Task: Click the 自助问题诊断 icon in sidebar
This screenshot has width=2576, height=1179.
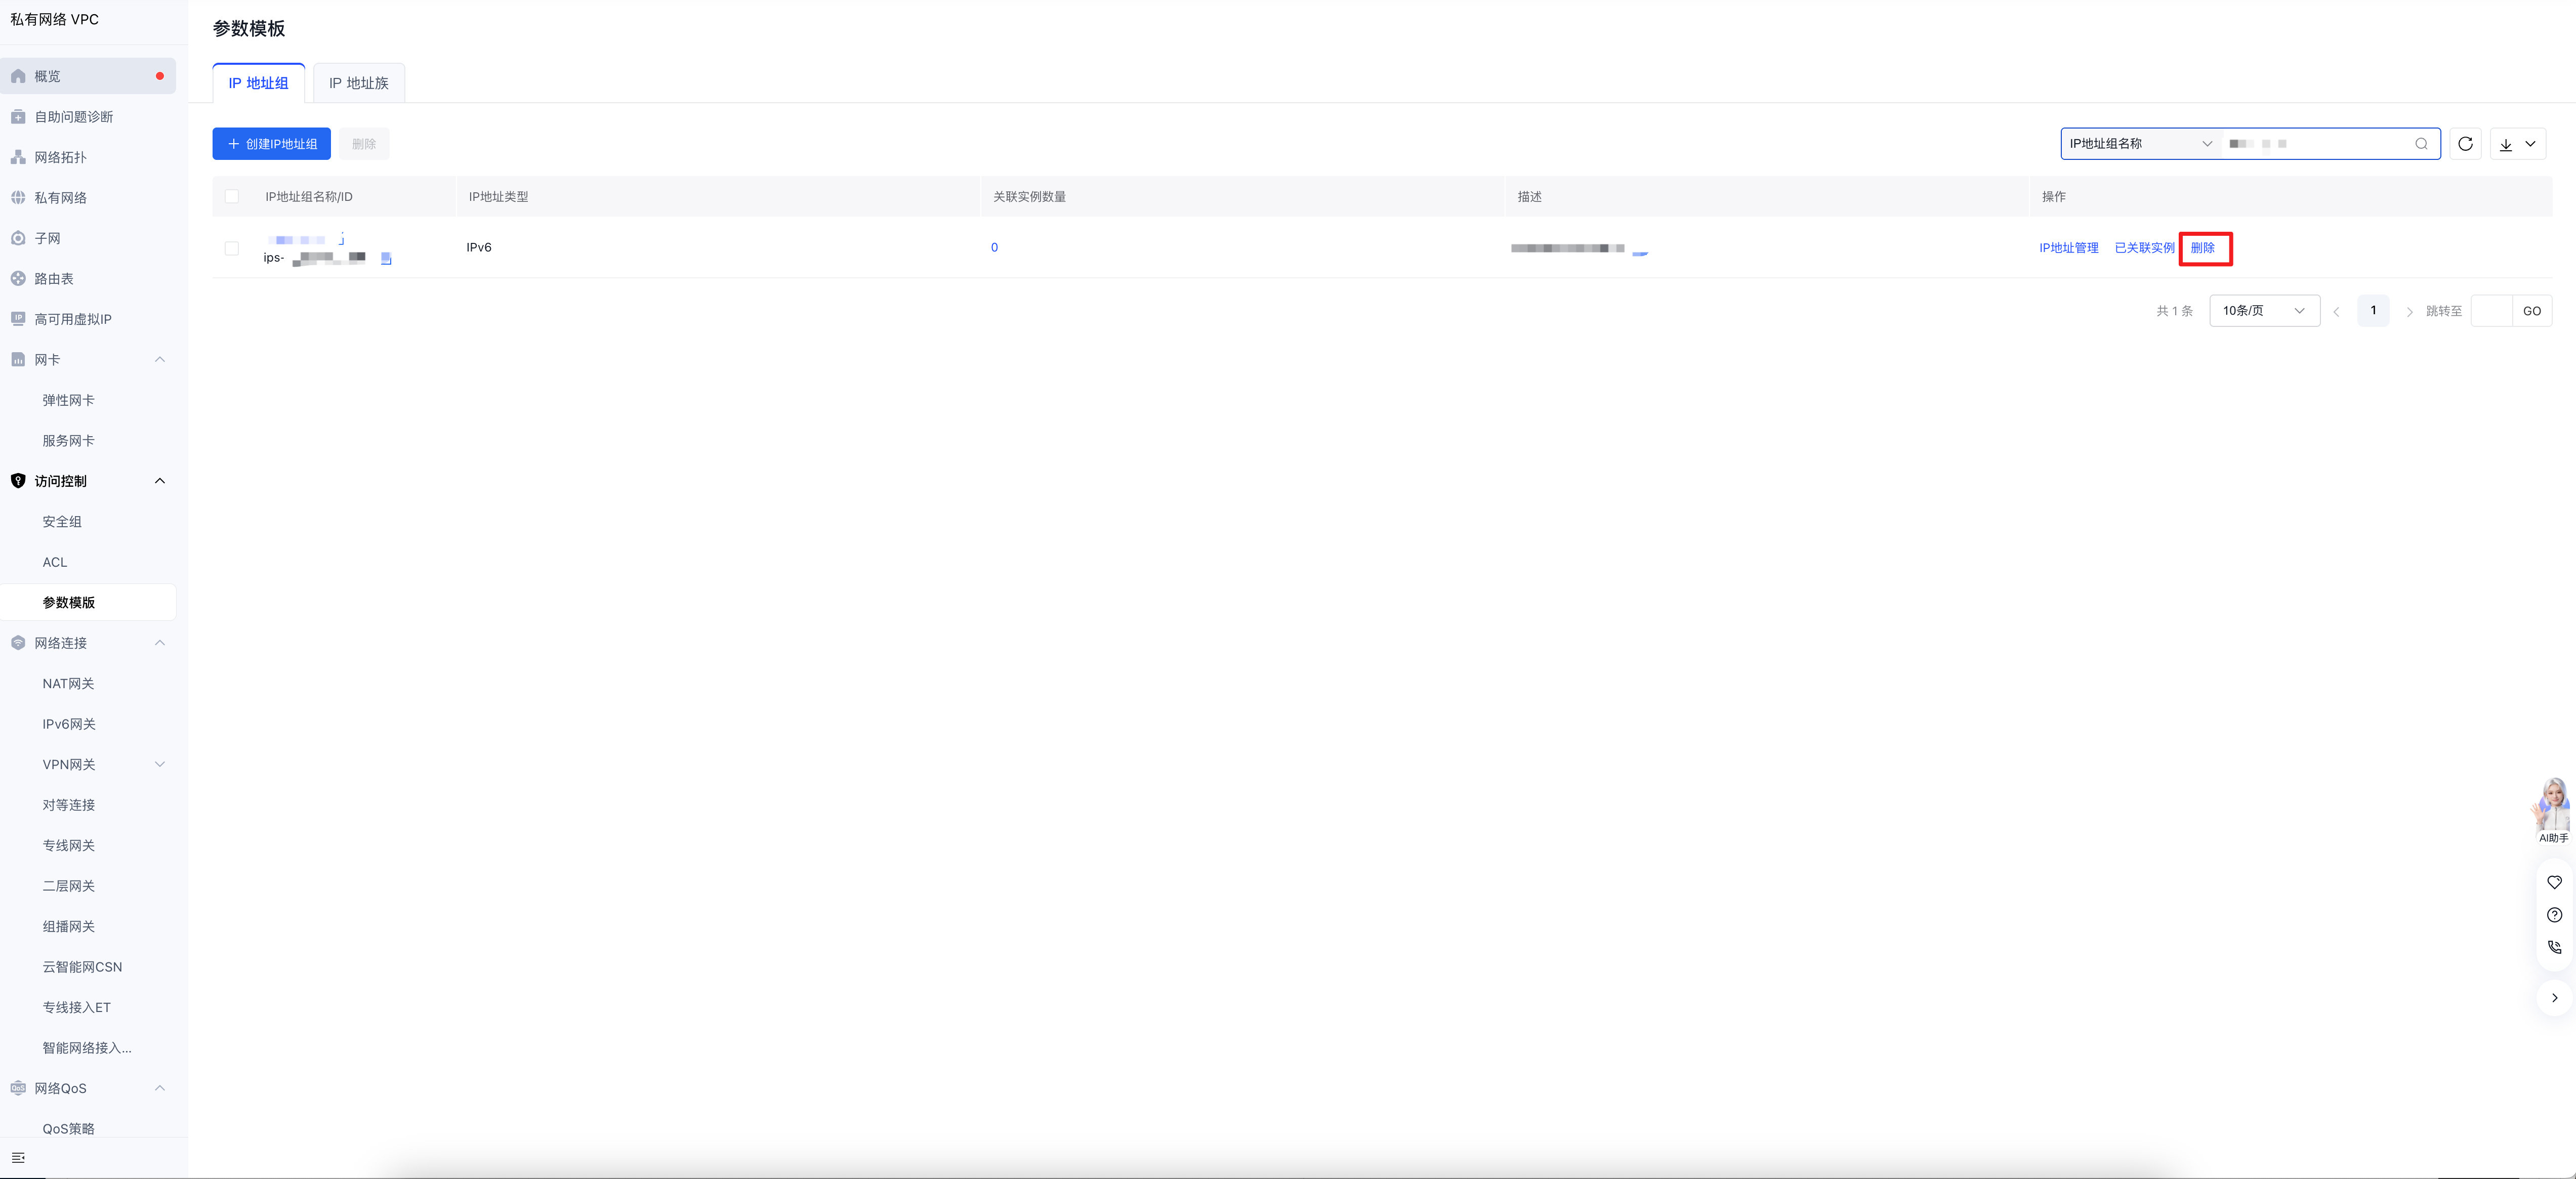Action: [18, 117]
